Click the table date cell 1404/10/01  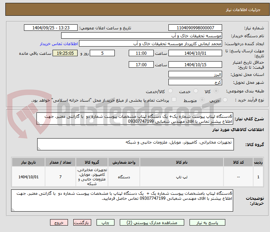click(28, 177)
